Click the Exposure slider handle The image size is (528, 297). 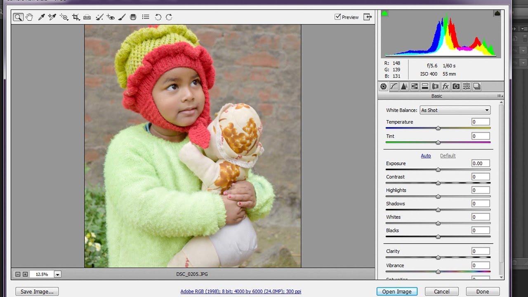click(x=438, y=170)
